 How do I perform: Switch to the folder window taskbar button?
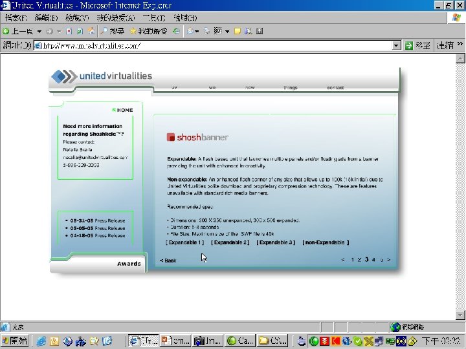273,341
